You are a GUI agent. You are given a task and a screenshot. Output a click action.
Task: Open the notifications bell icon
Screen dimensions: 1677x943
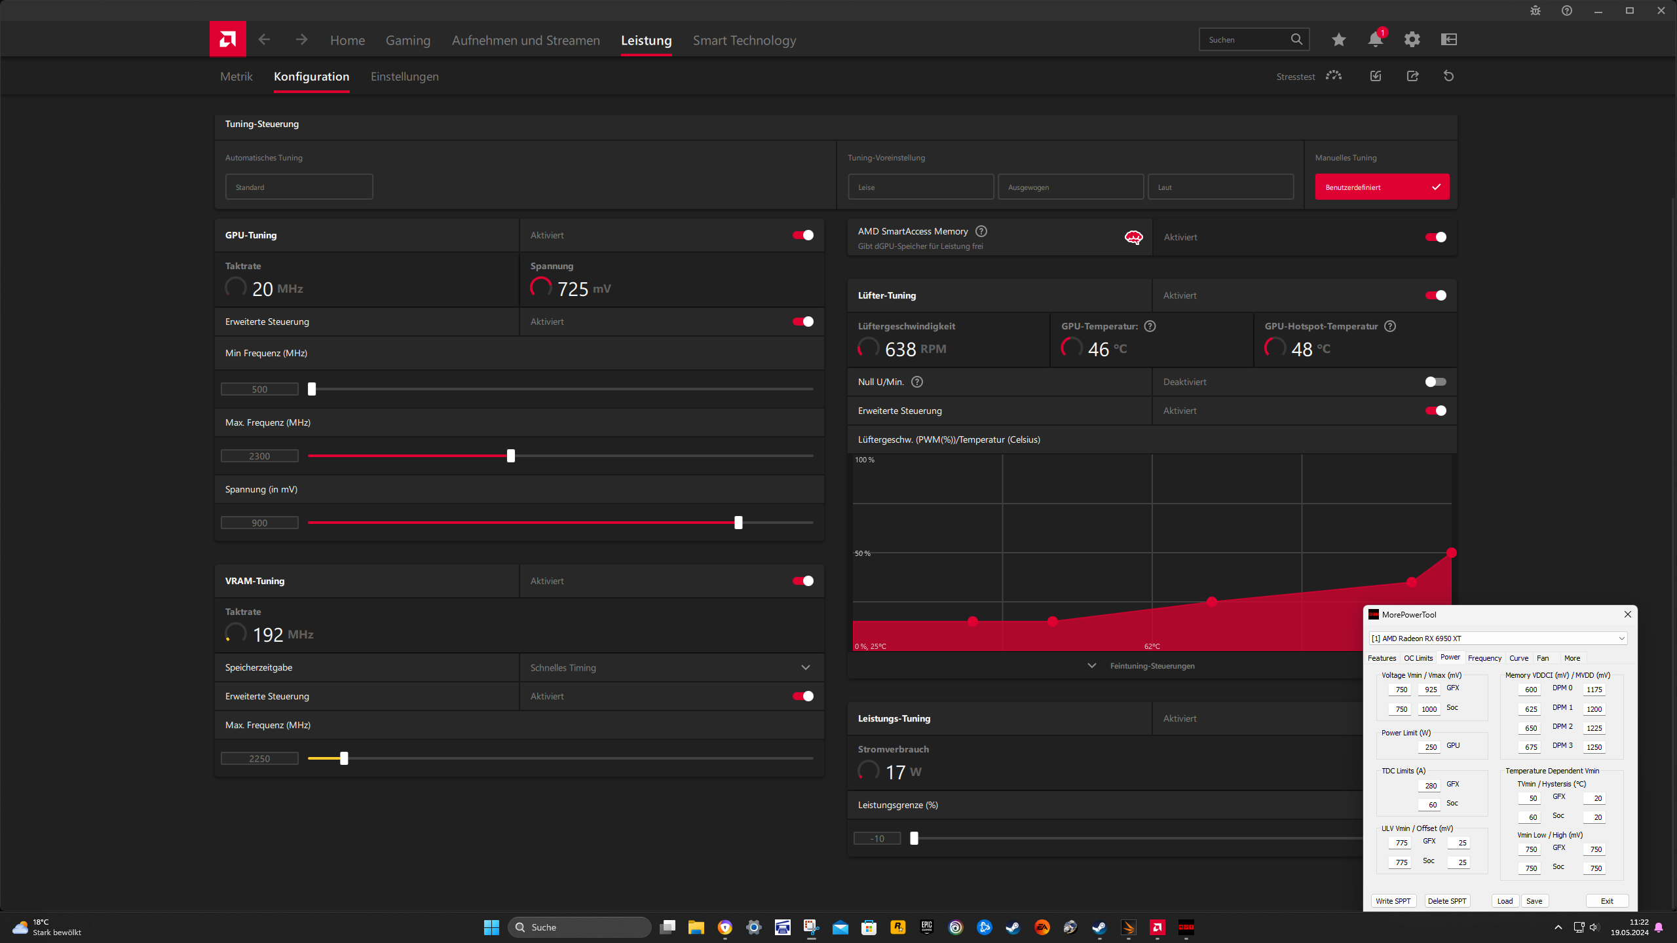pos(1375,40)
